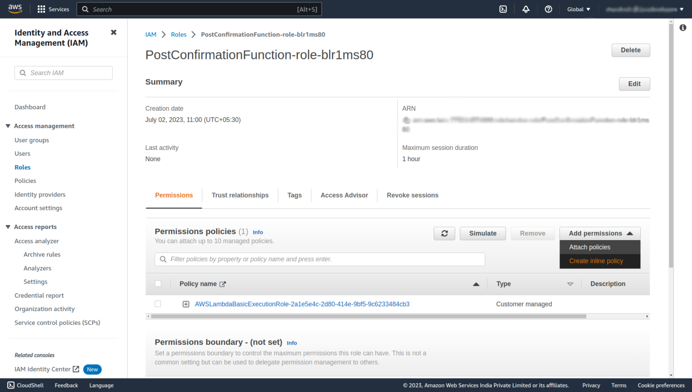Refresh the permissions policies list
The image size is (692, 392).
(x=444, y=233)
